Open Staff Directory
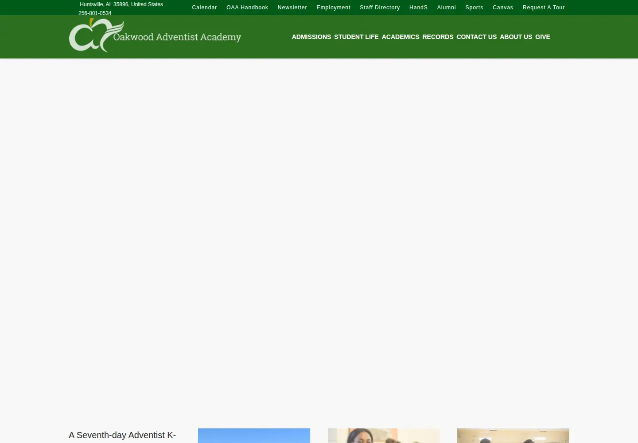The image size is (638, 443). point(380,8)
